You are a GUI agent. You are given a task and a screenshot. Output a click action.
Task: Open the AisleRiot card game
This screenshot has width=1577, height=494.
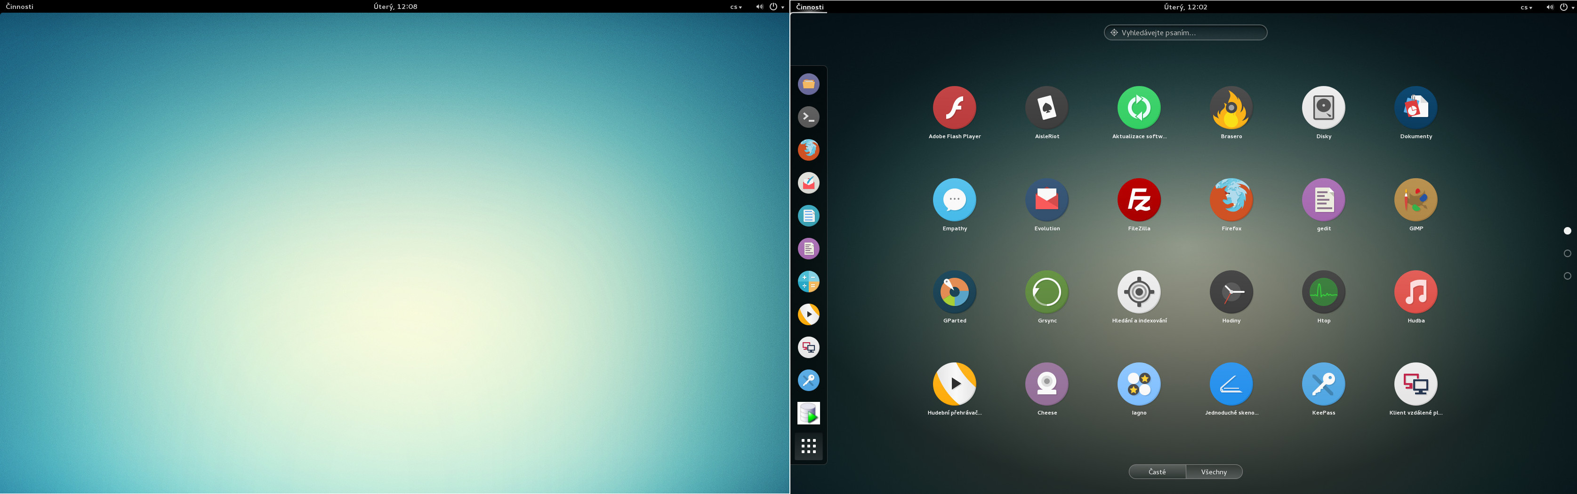pos(1047,108)
